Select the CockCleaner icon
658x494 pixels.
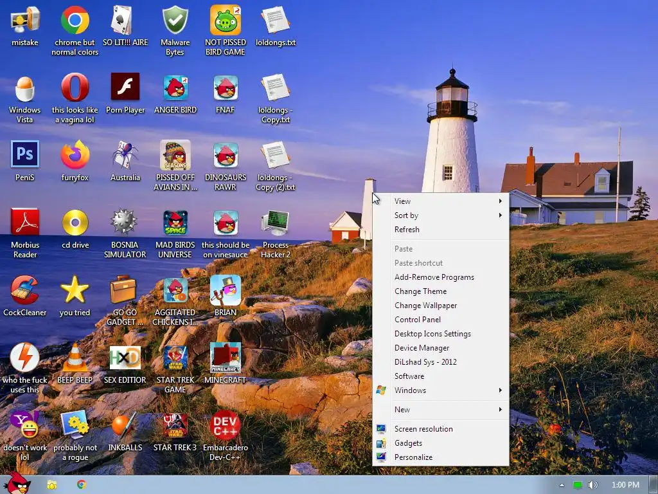tap(25, 290)
